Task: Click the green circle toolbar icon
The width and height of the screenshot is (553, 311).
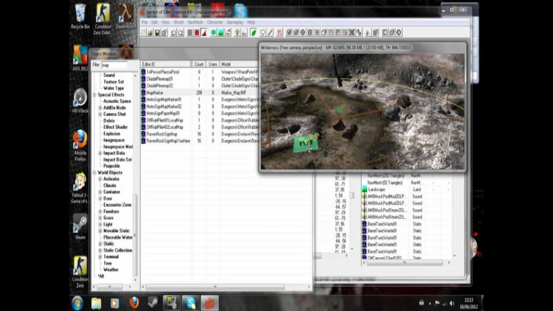Action: tap(213, 32)
